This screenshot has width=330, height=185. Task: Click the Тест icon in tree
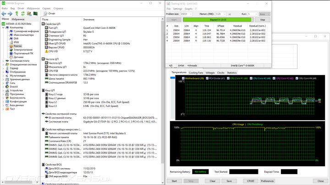coord(7,109)
